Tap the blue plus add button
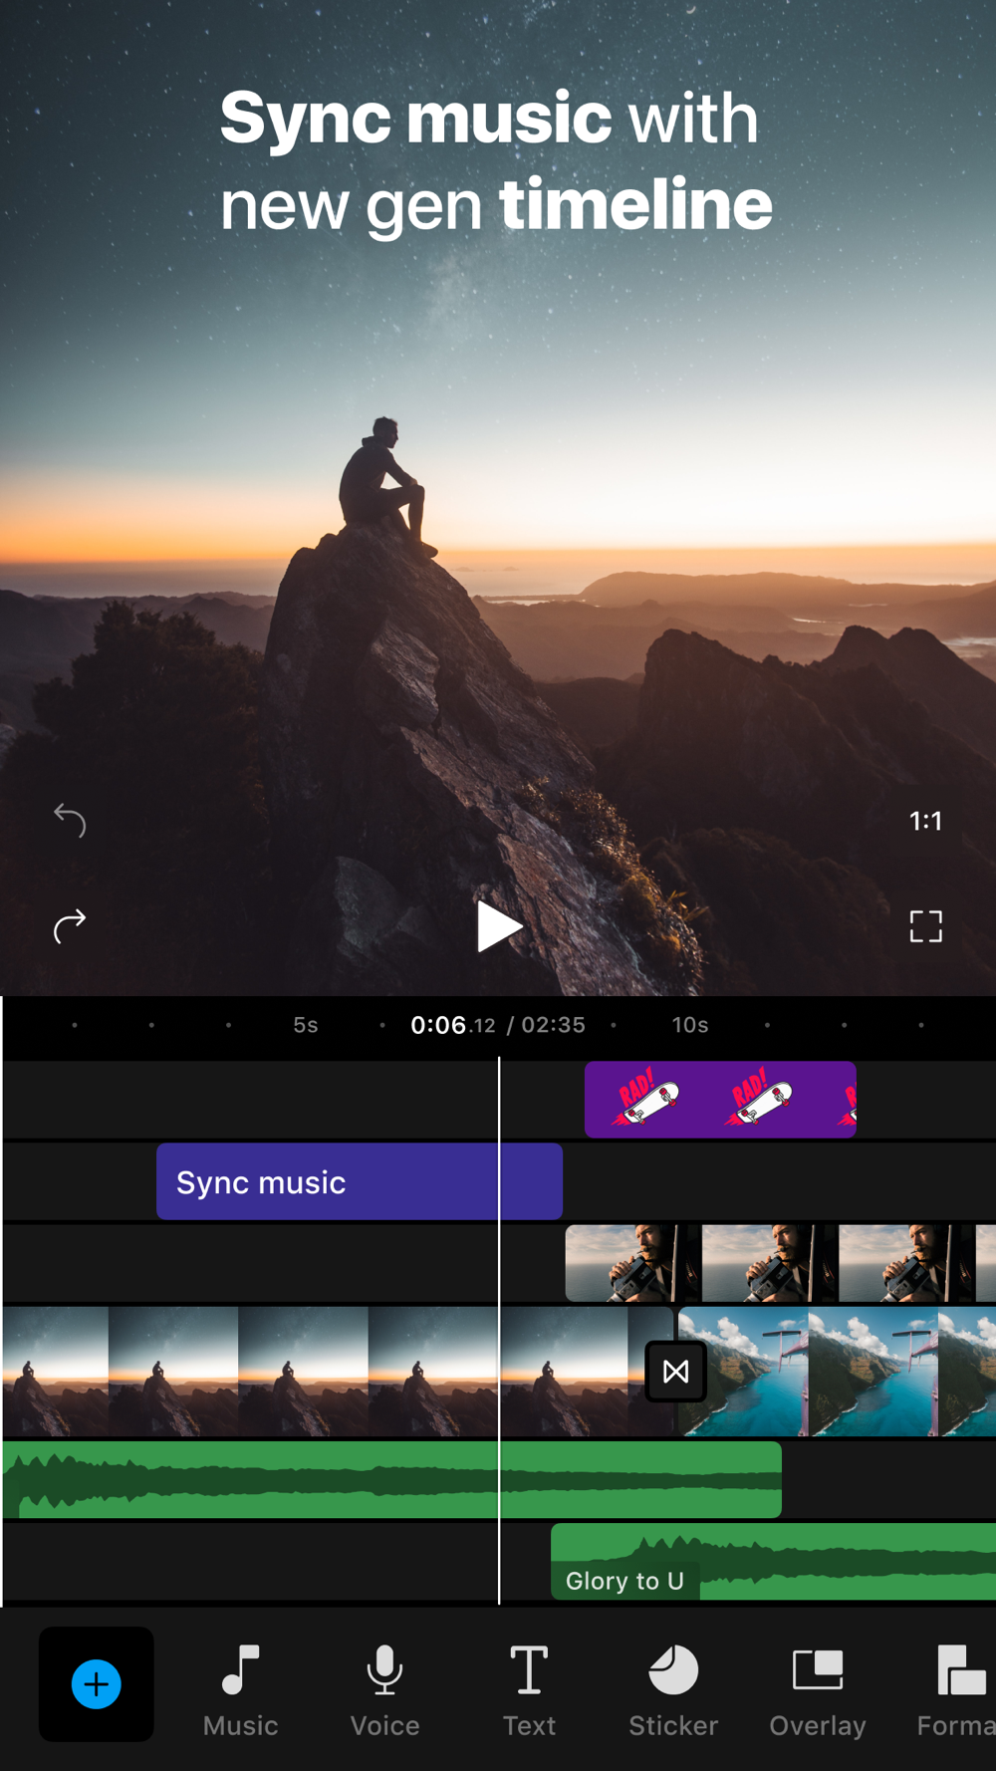This screenshot has width=996, height=1771. tap(97, 1684)
